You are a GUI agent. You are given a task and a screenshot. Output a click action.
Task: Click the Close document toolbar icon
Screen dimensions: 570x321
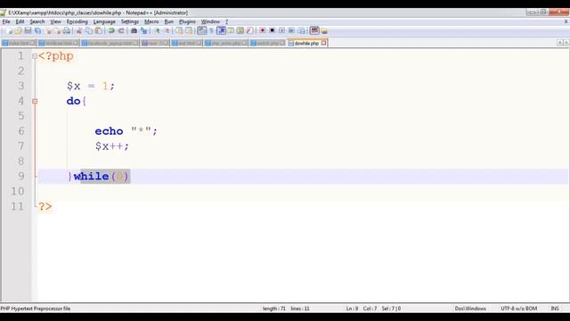pos(49,31)
